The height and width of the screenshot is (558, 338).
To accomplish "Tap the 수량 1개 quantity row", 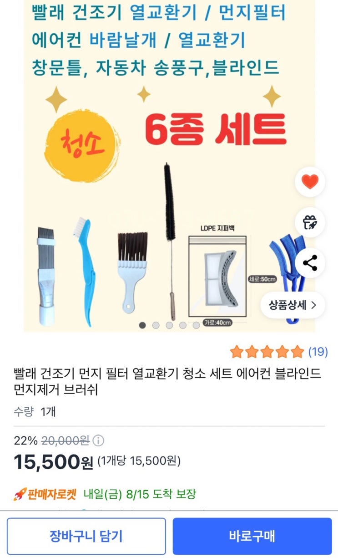I will tap(35, 411).
